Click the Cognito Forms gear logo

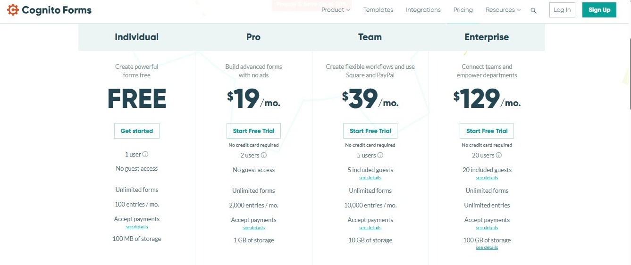(x=13, y=10)
